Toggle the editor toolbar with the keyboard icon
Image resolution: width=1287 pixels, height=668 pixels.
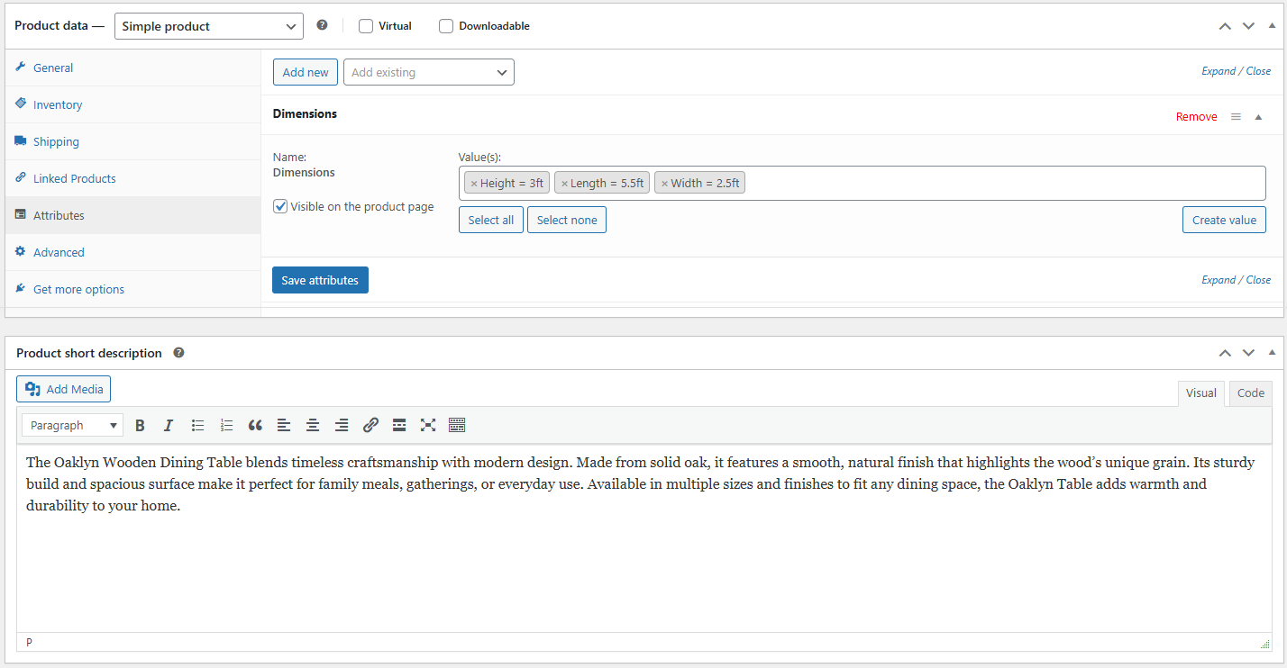point(457,426)
